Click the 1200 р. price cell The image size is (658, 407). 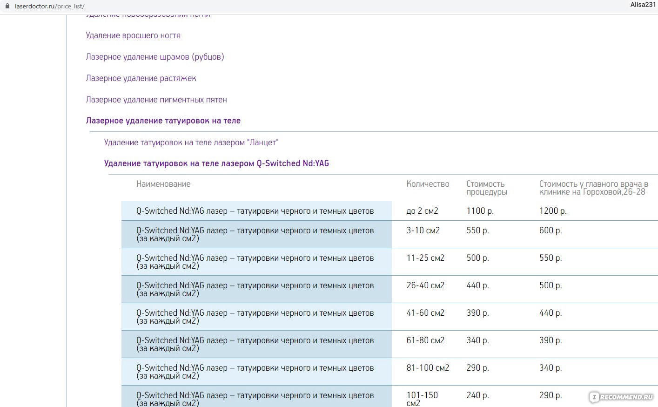coord(553,211)
